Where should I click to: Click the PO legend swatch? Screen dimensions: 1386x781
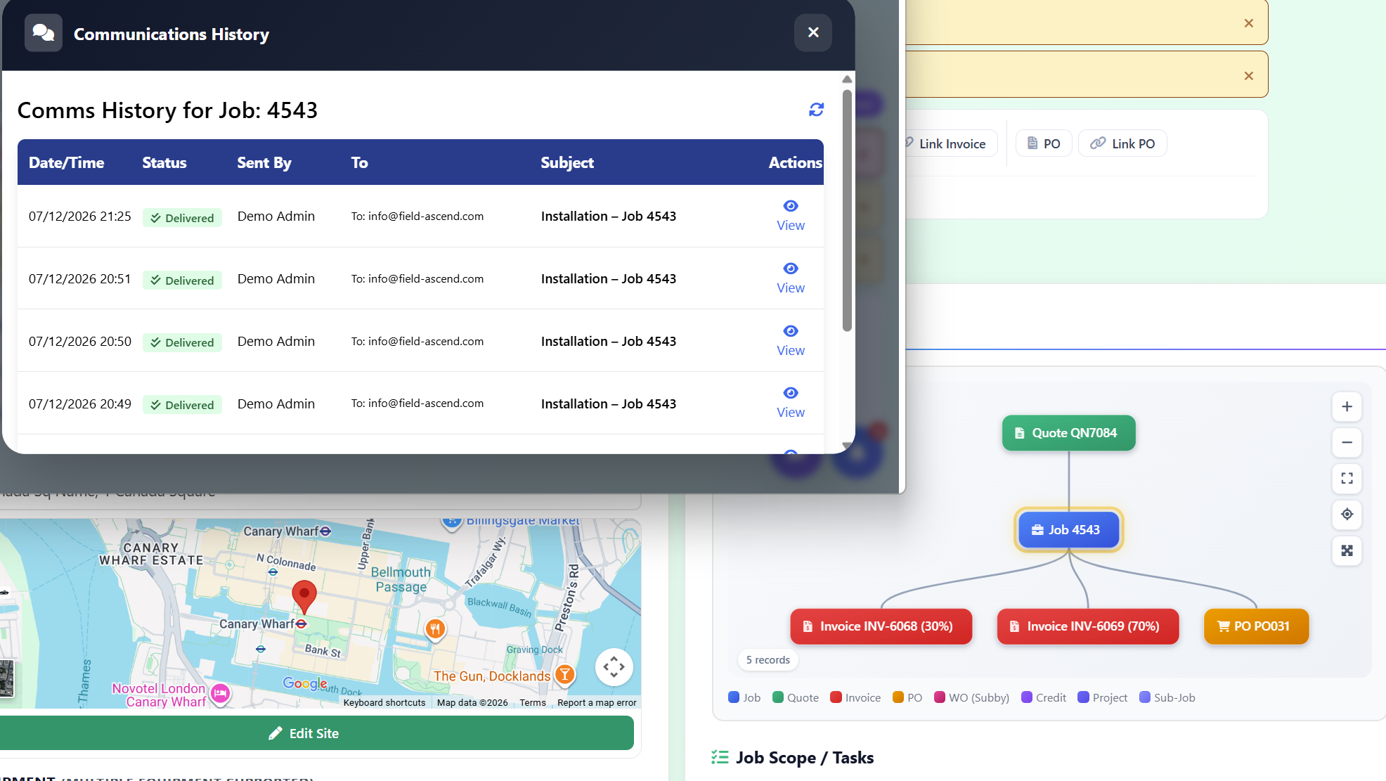[x=898, y=697]
